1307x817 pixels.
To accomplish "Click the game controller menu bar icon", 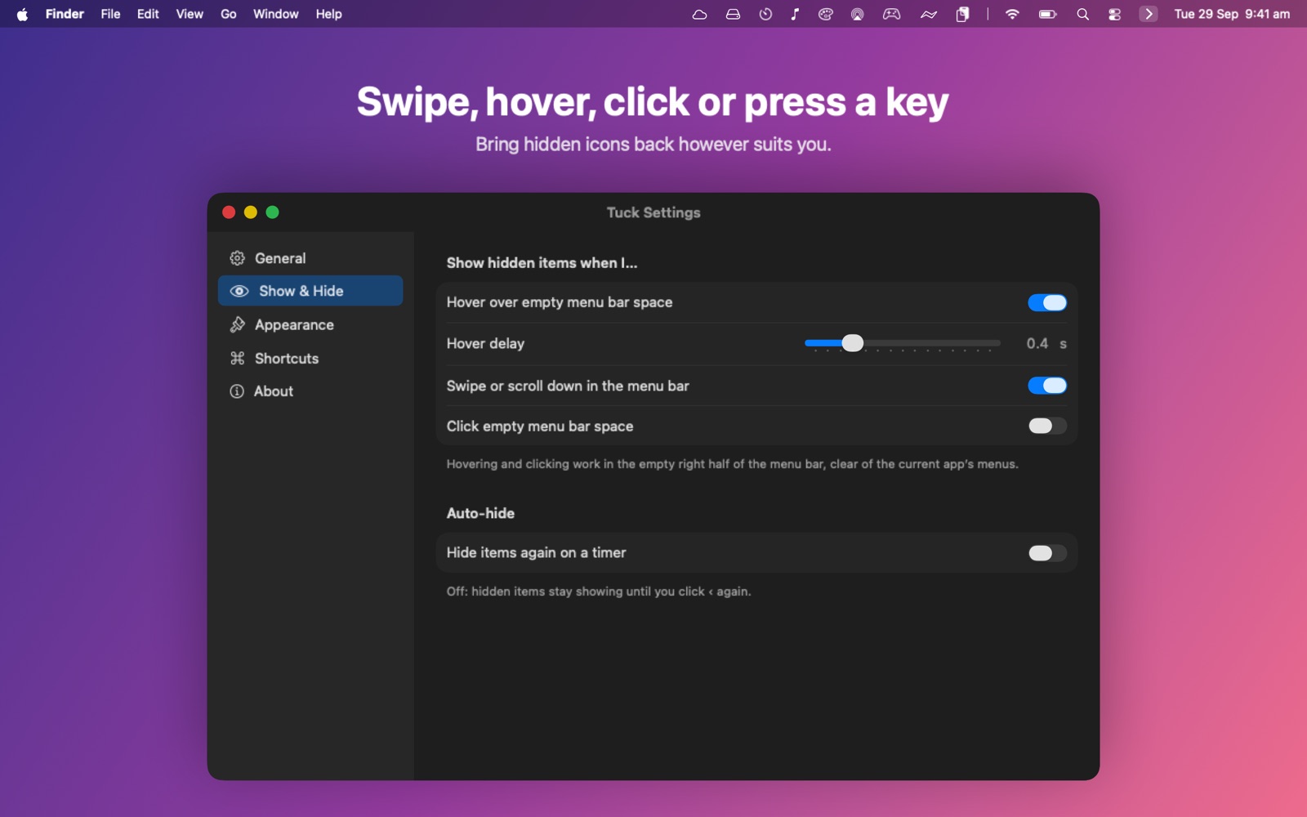I will tap(891, 14).
